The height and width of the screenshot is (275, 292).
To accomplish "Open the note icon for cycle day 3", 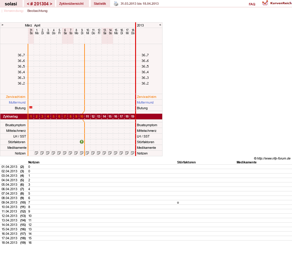I will coord(42,153).
